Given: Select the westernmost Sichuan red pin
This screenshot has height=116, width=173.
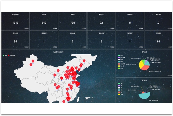Looking at the screenshot, I should (x=55, y=85).
